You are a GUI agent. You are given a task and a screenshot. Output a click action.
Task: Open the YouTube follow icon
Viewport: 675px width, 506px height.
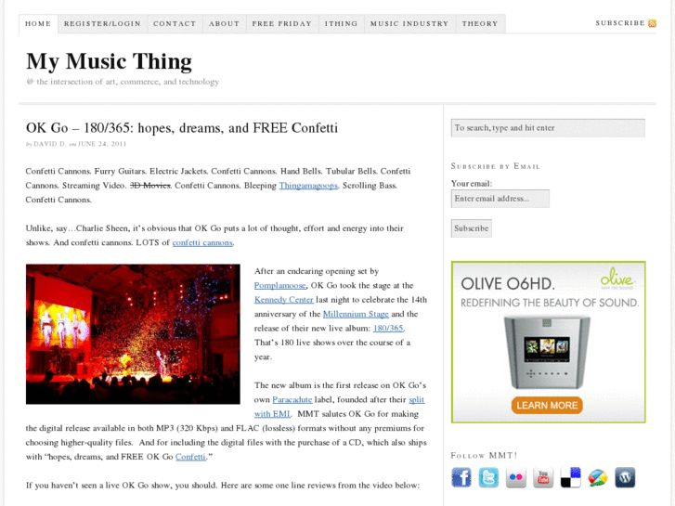click(543, 477)
